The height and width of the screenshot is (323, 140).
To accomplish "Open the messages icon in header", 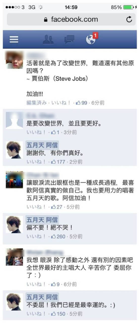I will coord(69,40).
